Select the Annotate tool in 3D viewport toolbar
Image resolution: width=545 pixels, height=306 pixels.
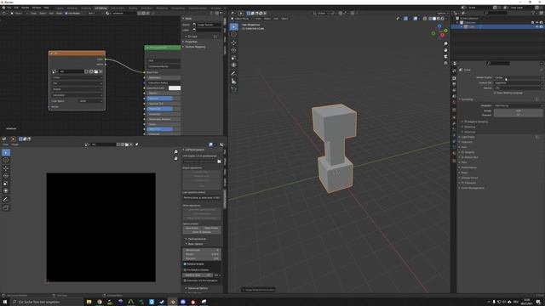coord(234,74)
